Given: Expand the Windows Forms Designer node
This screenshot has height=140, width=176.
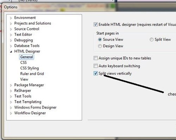Looking at the screenshot, I should coord(11,108).
